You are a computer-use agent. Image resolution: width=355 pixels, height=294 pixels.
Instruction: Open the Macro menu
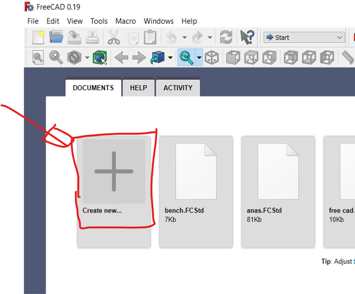(126, 21)
